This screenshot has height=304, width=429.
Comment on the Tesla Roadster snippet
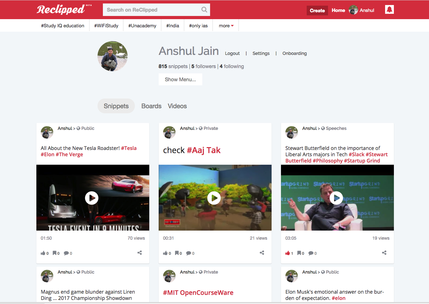click(x=66, y=253)
